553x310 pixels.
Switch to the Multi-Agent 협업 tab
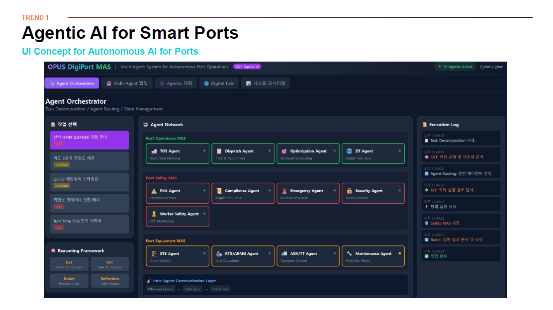click(127, 83)
